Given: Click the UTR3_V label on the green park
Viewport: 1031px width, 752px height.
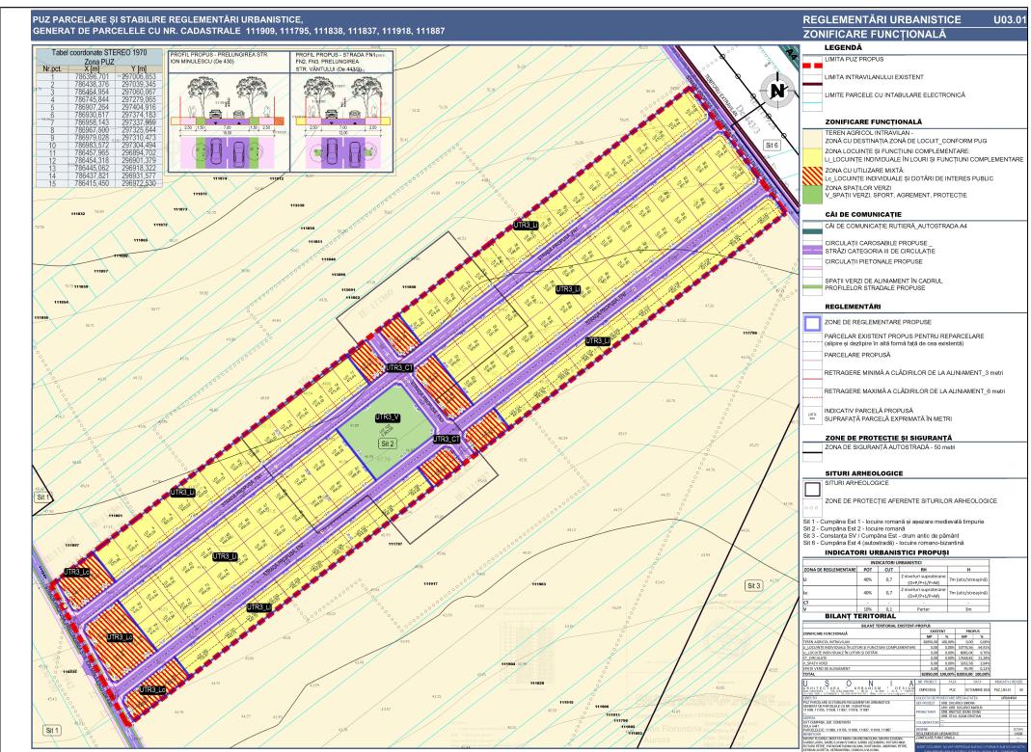Looking at the screenshot, I should [388, 418].
